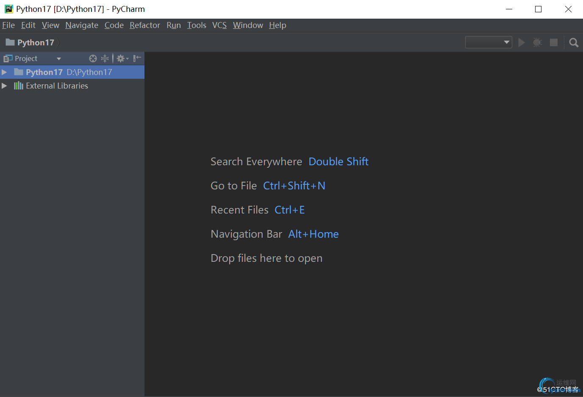This screenshot has height=397, width=583.
Task: Expand the External Libraries node
Action: click(x=4, y=86)
